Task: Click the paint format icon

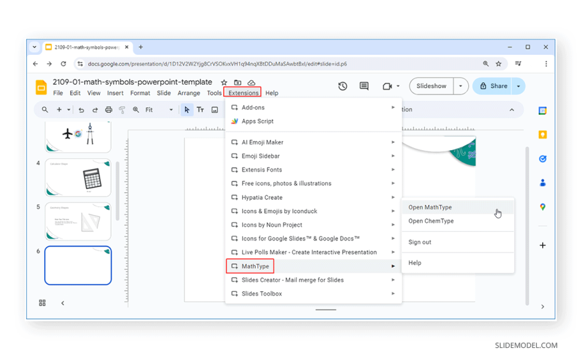Action: click(122, 110)
